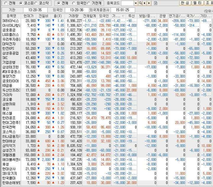Select the 기아차 stock name
213x187 pixels.
point(7,95)
